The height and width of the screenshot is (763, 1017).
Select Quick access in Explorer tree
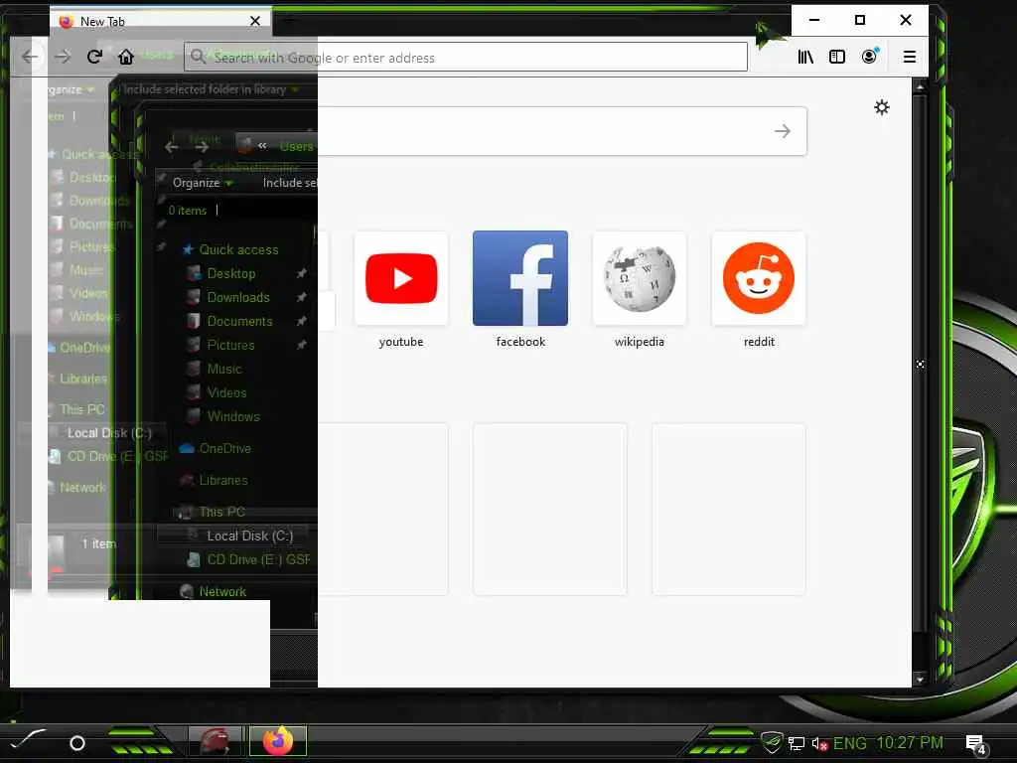(238, 249)
